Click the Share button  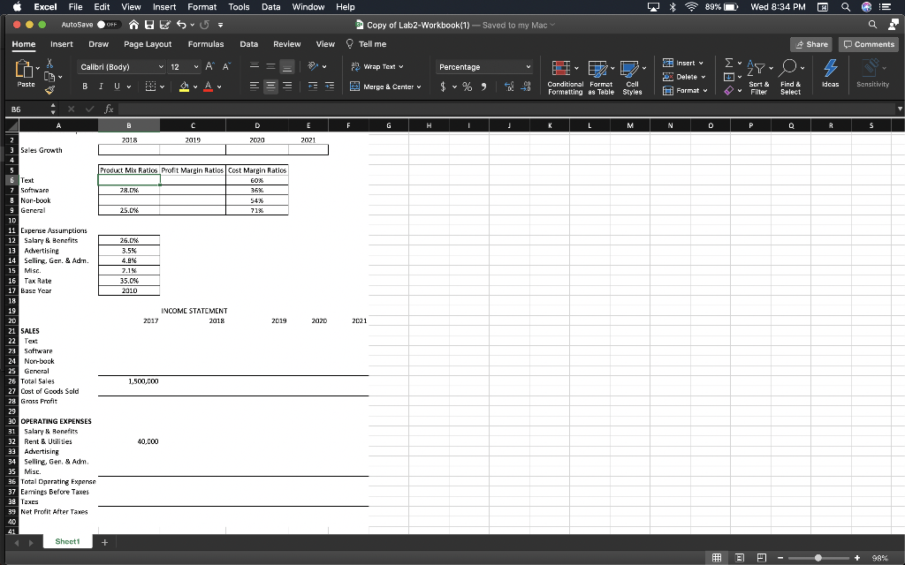[810, 43]
